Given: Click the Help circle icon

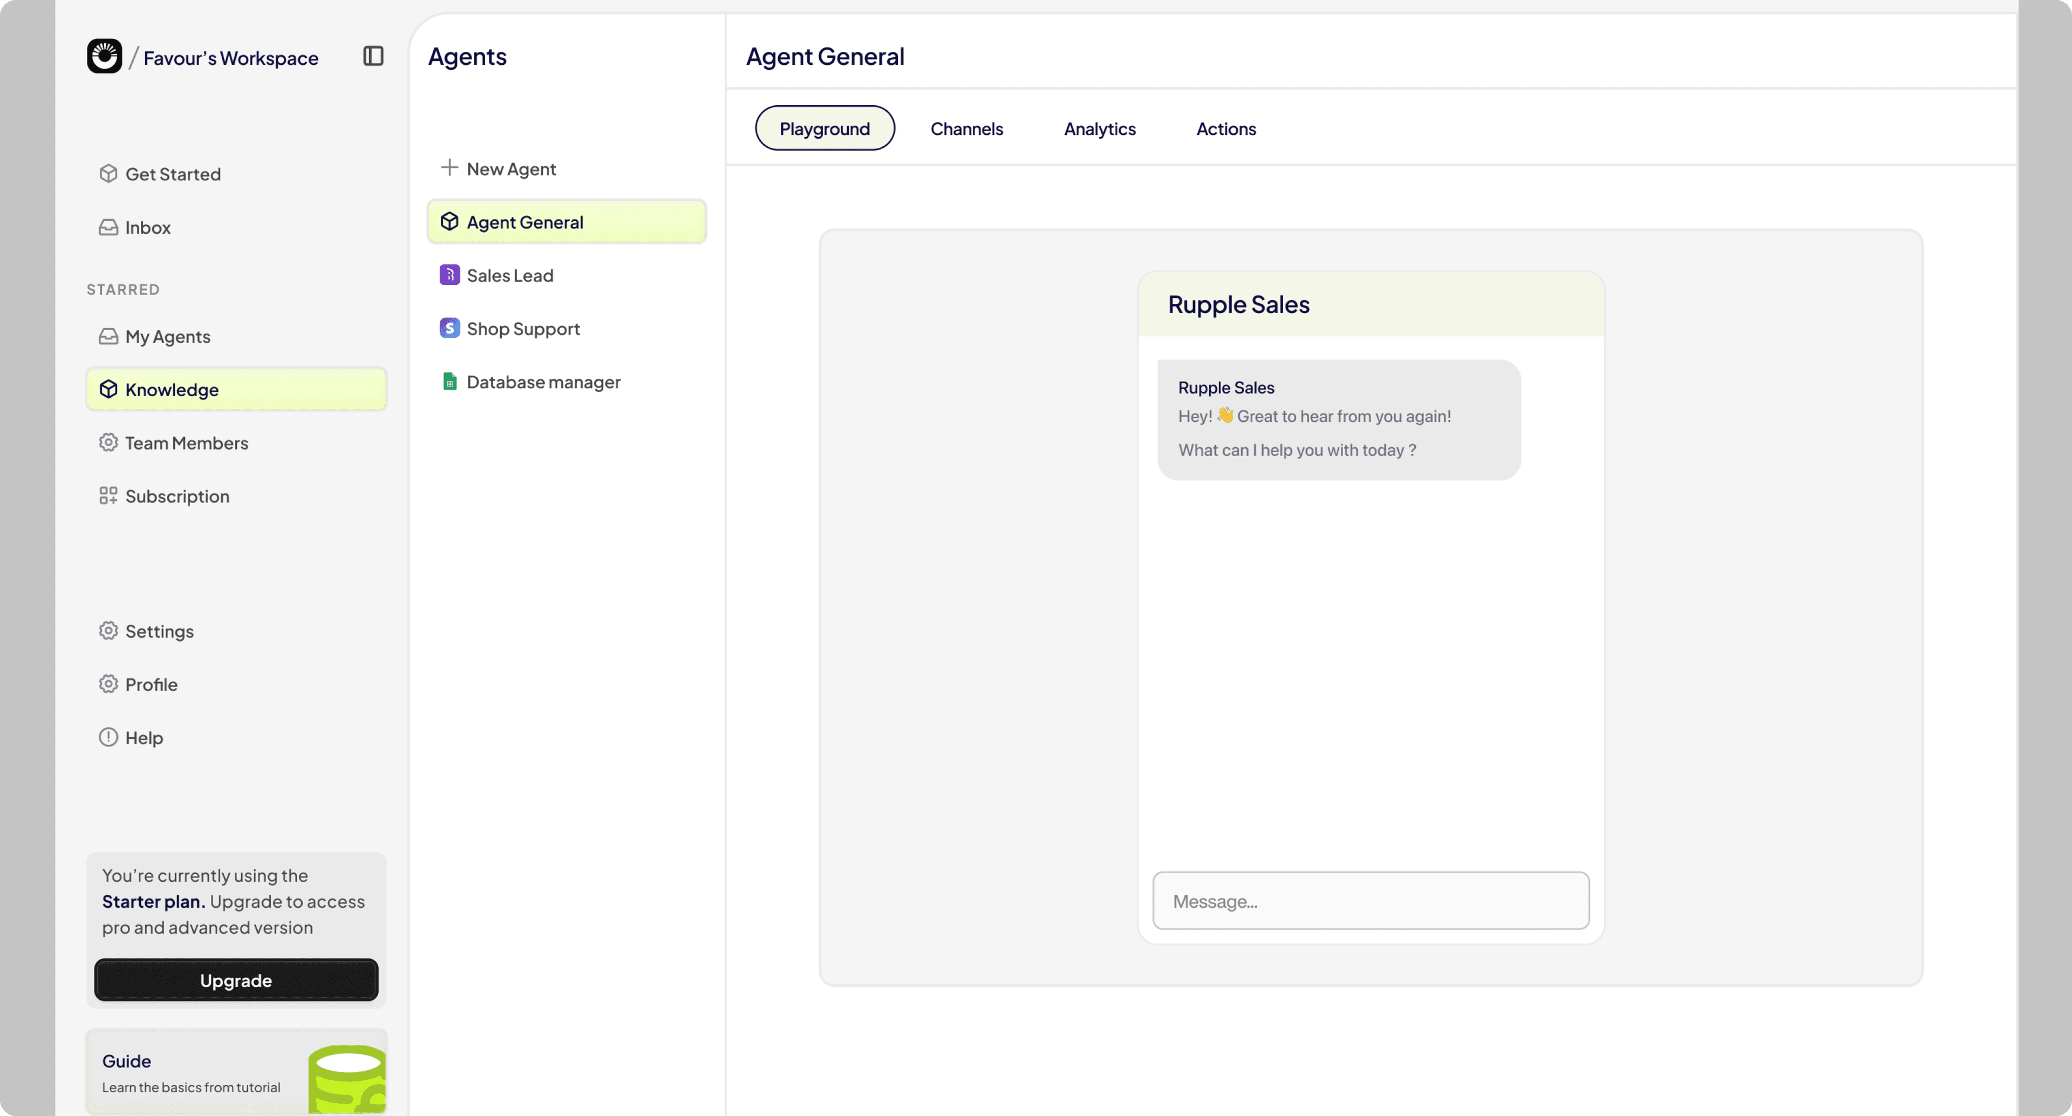Looking at the screenshot, I should (x=108, y=737).
